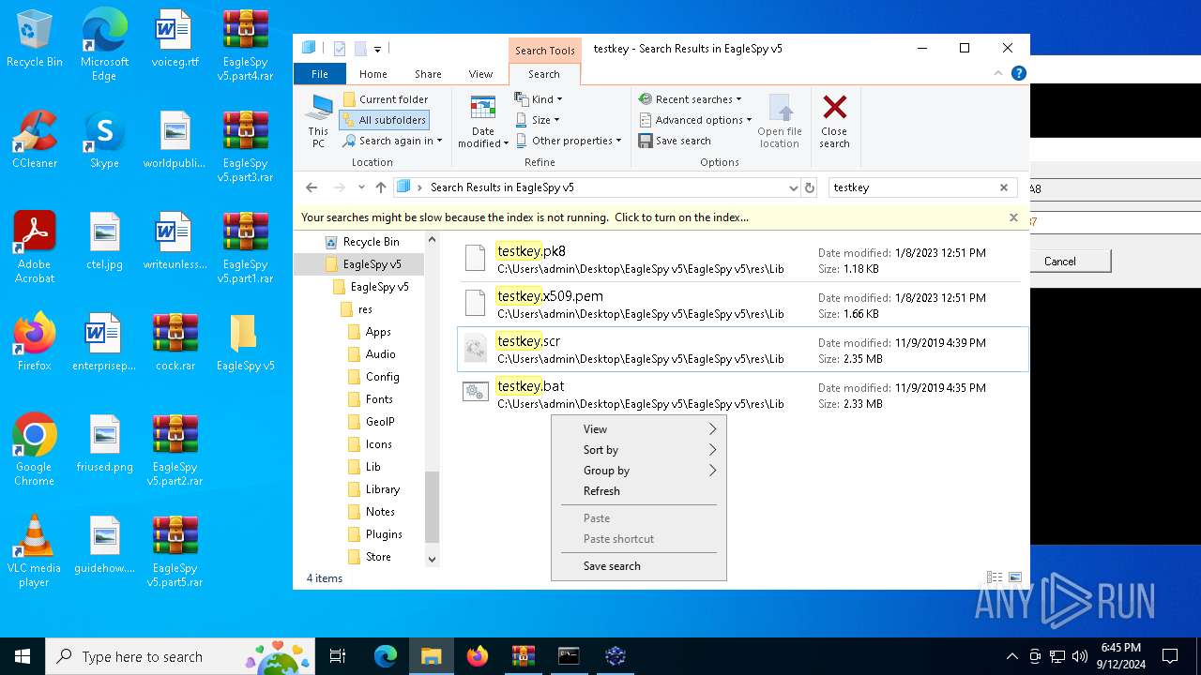
Task: Click the Save search ribbon button
Action: 675,141
